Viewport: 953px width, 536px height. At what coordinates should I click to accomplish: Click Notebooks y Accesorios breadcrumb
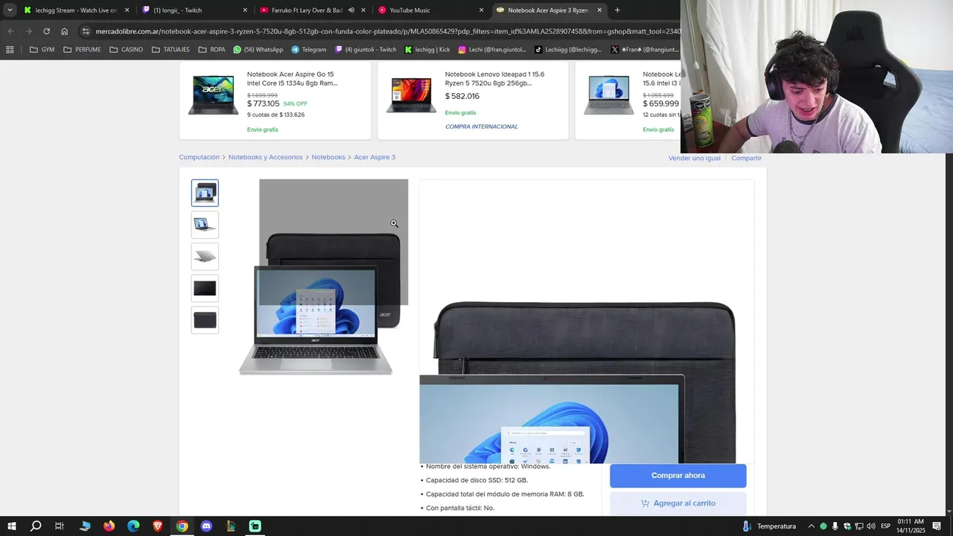(265, 157)
